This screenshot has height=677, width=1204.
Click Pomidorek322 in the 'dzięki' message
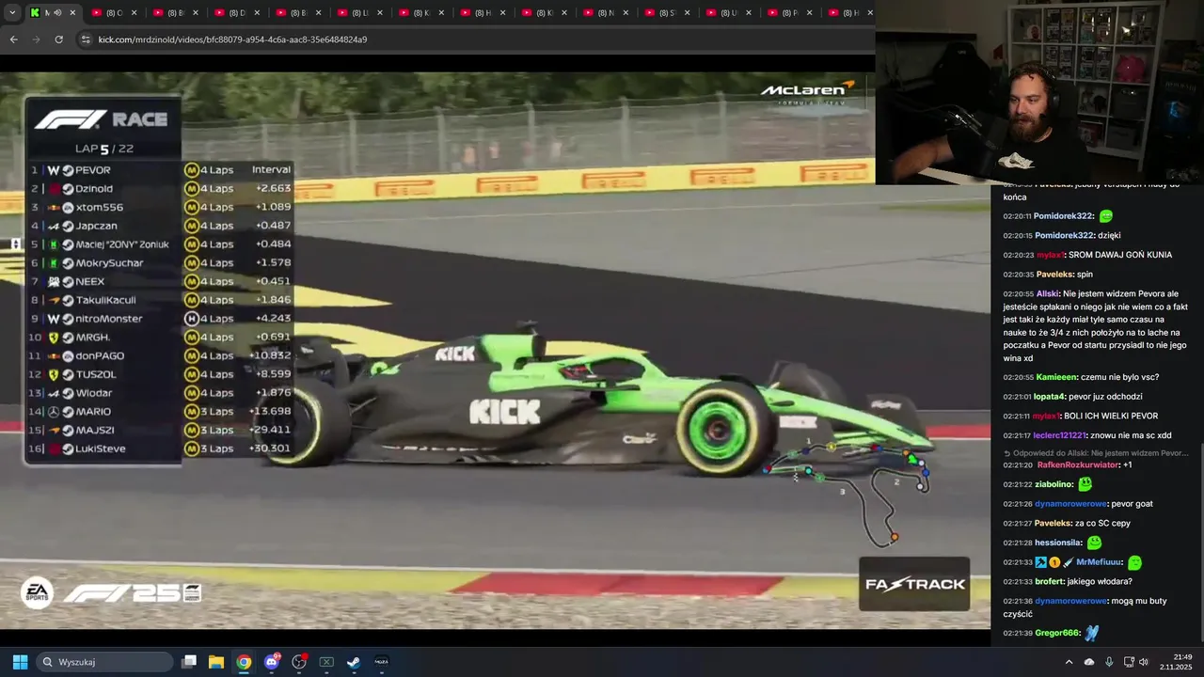1063,235
